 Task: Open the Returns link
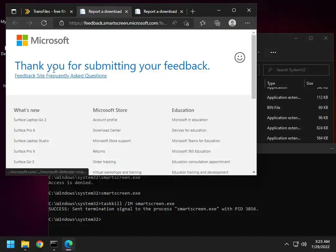click(99, 151)
